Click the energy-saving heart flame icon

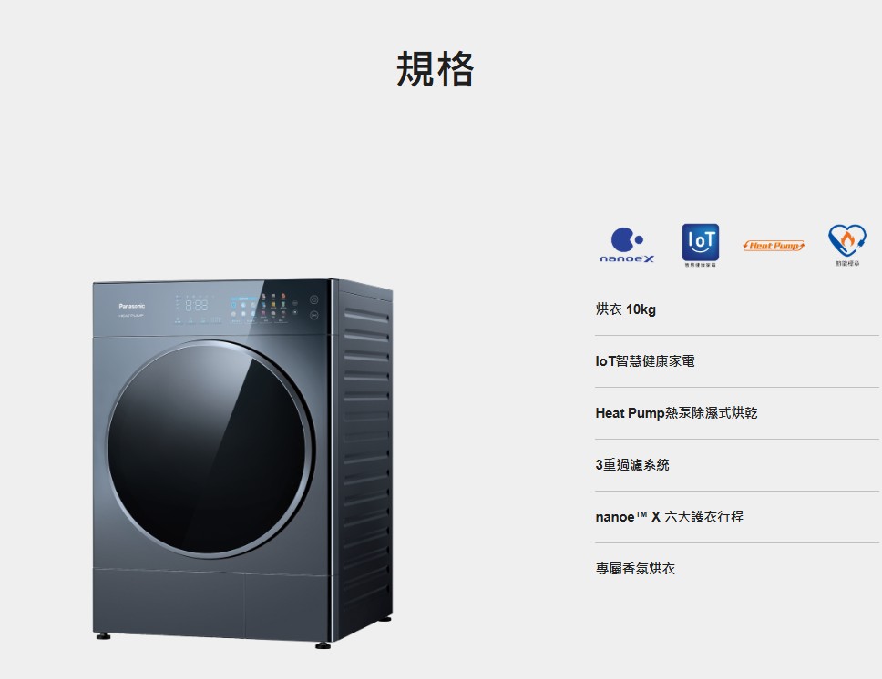[x=847, y=245]
